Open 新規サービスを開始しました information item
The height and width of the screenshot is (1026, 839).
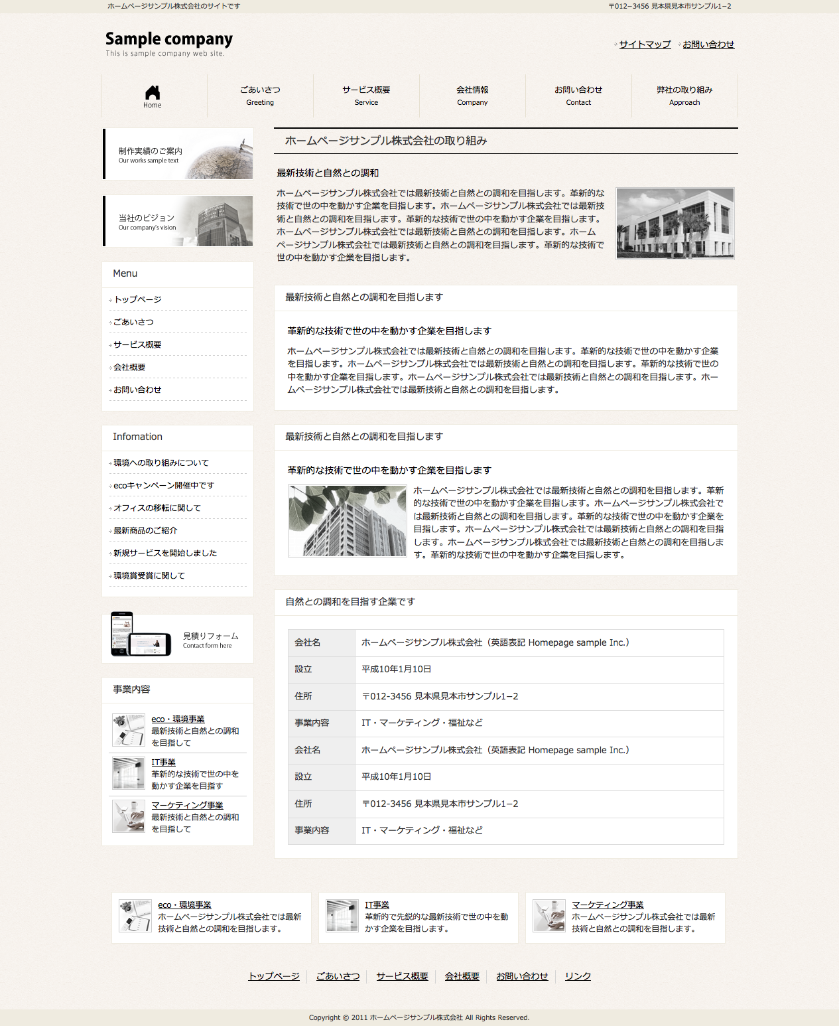tap(165, 553)
